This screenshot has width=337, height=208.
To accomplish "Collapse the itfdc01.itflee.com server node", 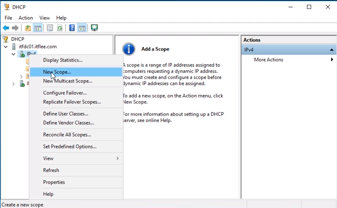I will (x=6, y=47).
